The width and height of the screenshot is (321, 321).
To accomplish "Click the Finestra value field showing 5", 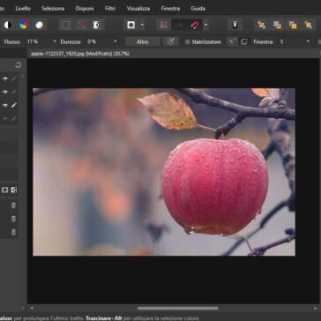I will [x=291, y=41].
